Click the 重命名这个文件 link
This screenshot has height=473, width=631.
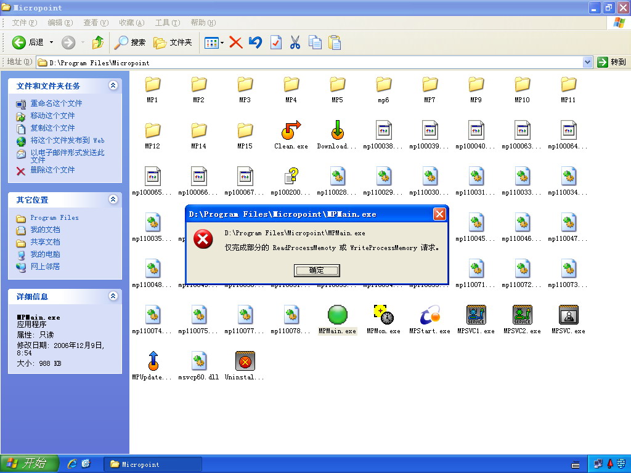tap(56, 103)
